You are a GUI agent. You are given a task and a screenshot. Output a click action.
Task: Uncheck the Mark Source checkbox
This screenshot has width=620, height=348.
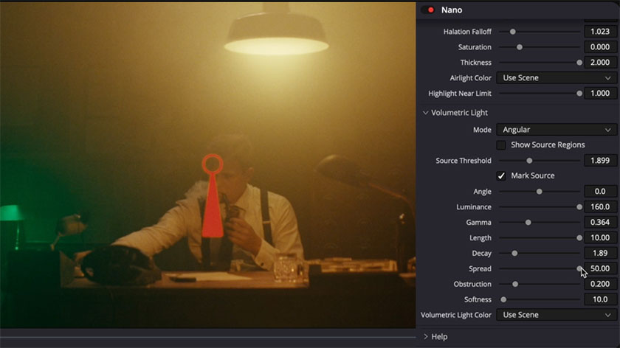501,176
